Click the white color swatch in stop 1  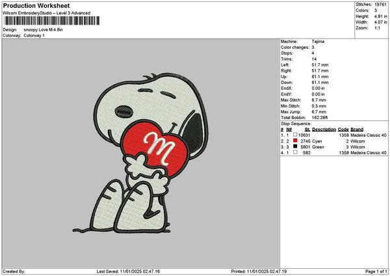(295, 135)
